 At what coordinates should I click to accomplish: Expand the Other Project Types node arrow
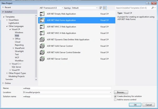[x=7, y=73]
